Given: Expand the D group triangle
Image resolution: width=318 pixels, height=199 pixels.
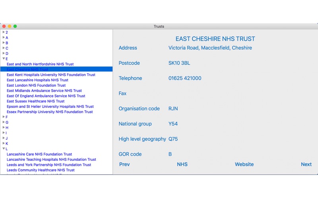Looking at the screenshot, I should 4,53.
